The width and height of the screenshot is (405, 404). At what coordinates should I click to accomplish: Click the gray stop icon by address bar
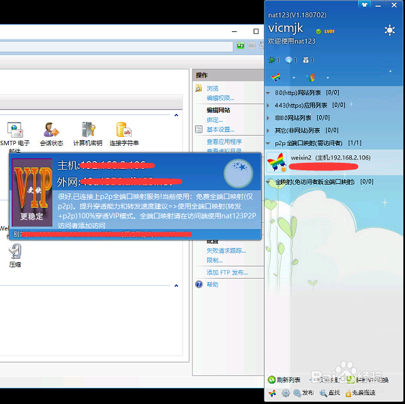(x=252, y=46)
